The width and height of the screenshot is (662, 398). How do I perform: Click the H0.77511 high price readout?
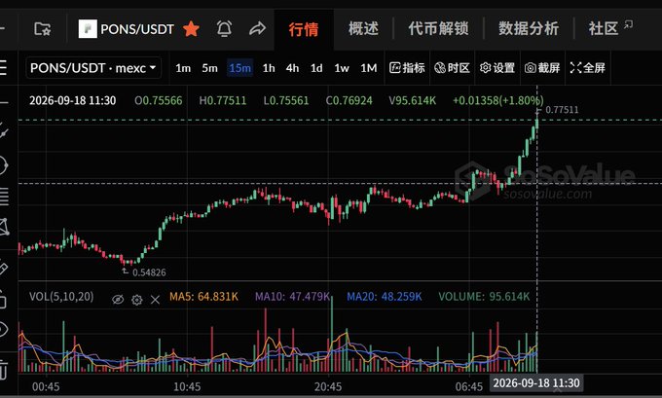coord(223,101)
